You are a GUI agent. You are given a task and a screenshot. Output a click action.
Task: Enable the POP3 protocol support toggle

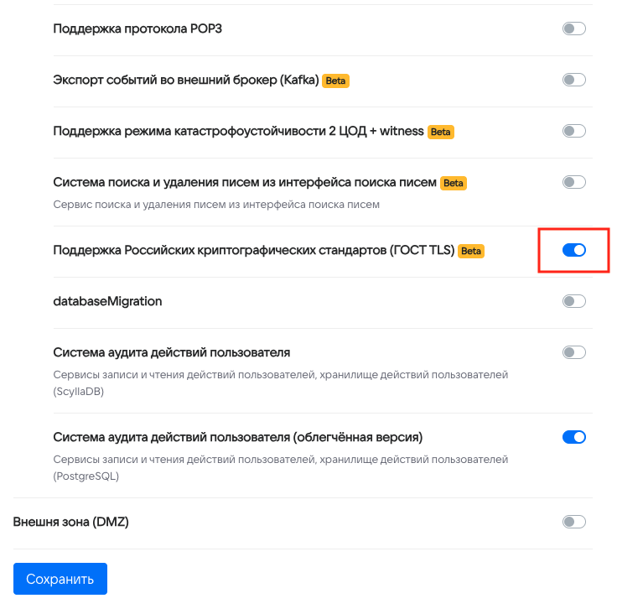[573, 29]
